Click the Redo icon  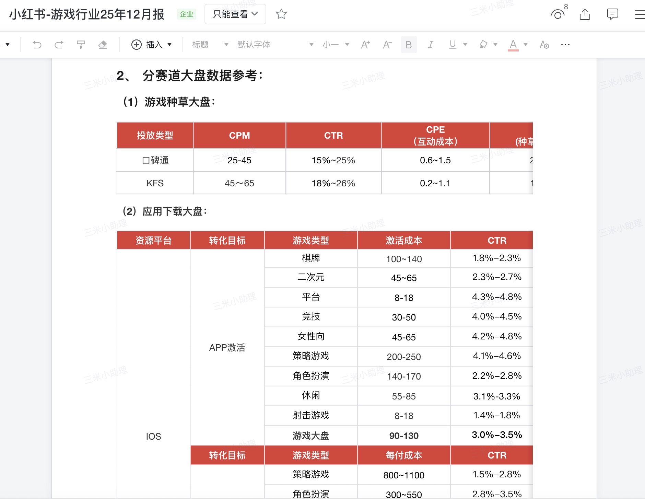[x=59, y=44]
